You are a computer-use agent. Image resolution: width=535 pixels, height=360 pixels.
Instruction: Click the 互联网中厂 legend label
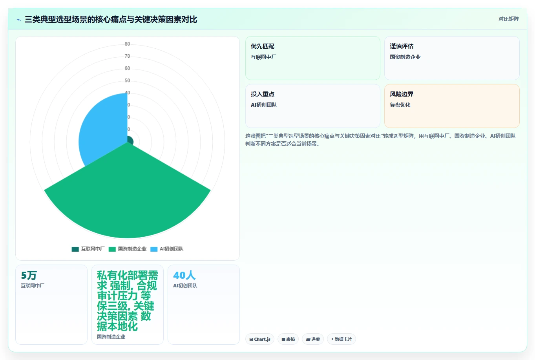[93, 249]
